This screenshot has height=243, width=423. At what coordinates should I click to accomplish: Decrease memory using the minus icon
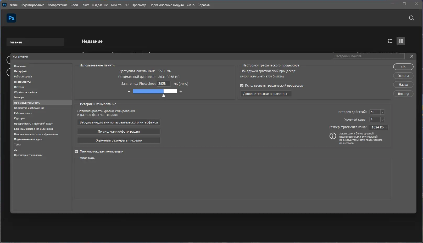tap(129, 91)
